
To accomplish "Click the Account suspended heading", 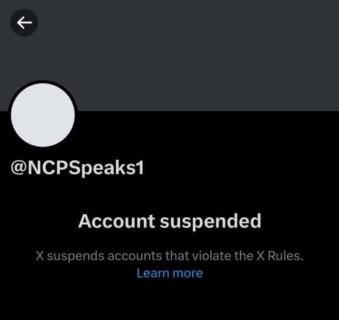I will [169, 222].
